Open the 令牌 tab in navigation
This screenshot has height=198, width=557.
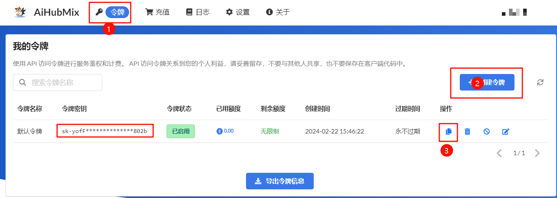(x=117, y=12)
